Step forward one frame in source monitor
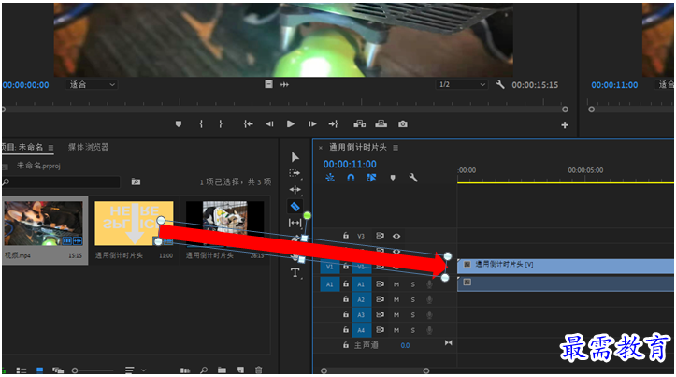 tap(312, 124)
